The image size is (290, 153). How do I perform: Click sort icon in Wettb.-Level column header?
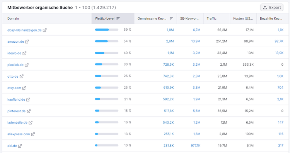click(118, 18)
